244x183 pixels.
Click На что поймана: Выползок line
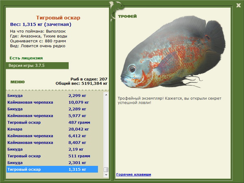click(38, 31)
